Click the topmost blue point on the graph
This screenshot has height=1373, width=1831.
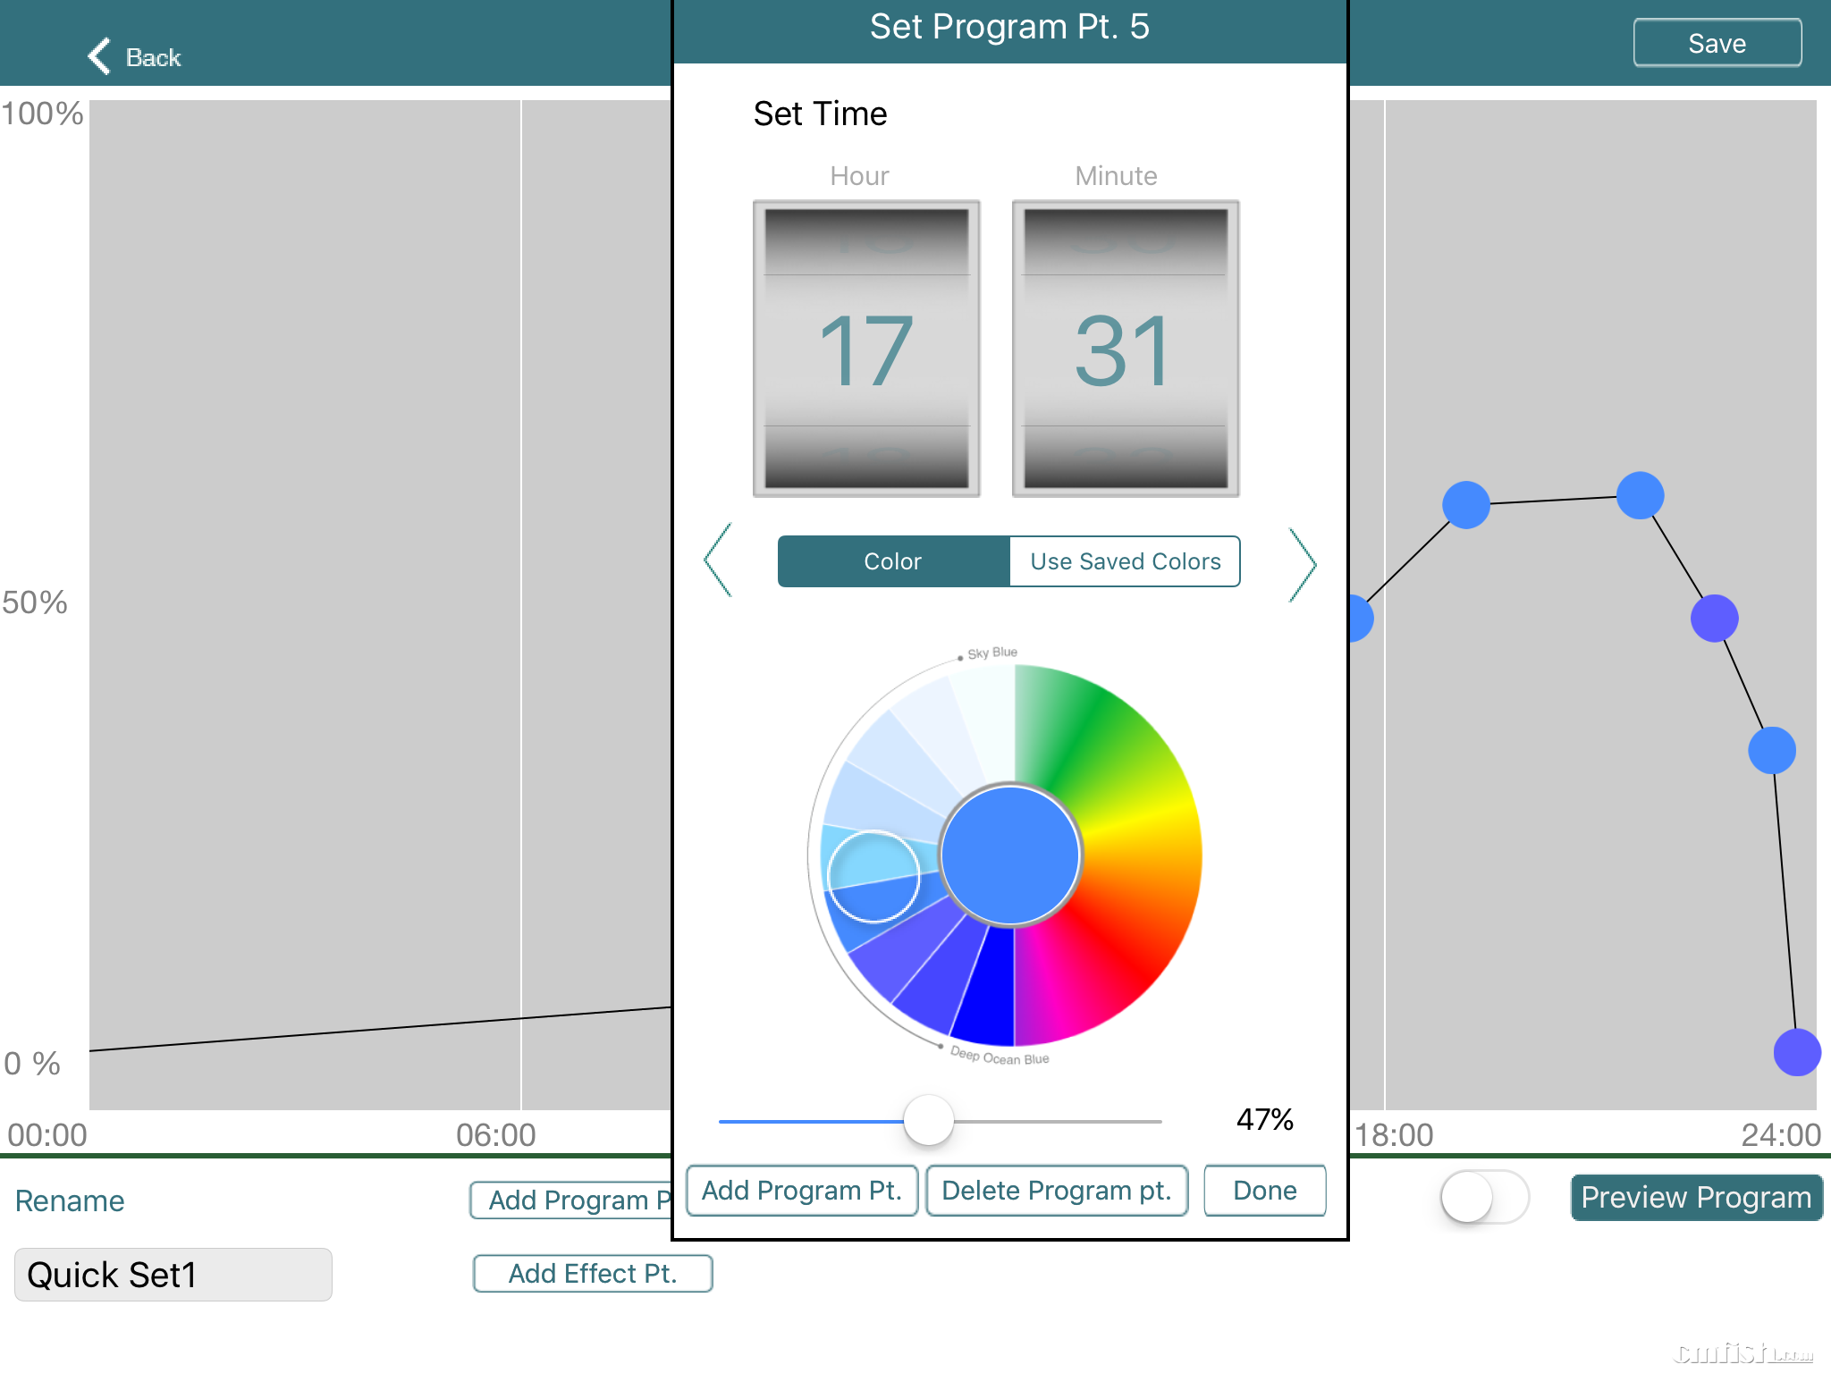[1640, 495]
